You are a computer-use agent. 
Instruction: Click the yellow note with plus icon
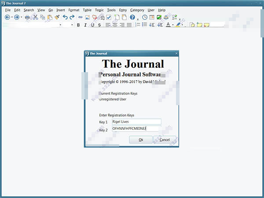[199, 25]
